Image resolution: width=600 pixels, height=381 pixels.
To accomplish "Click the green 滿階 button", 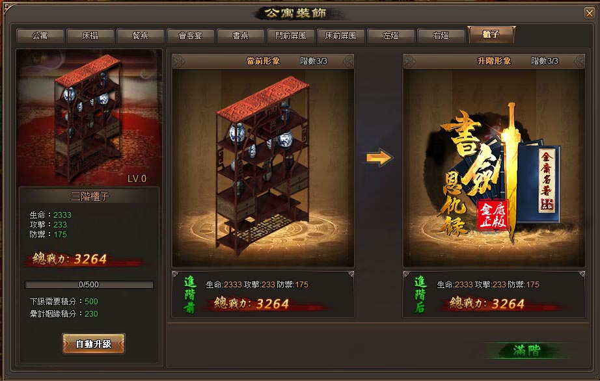I will (x=527, y=350).
